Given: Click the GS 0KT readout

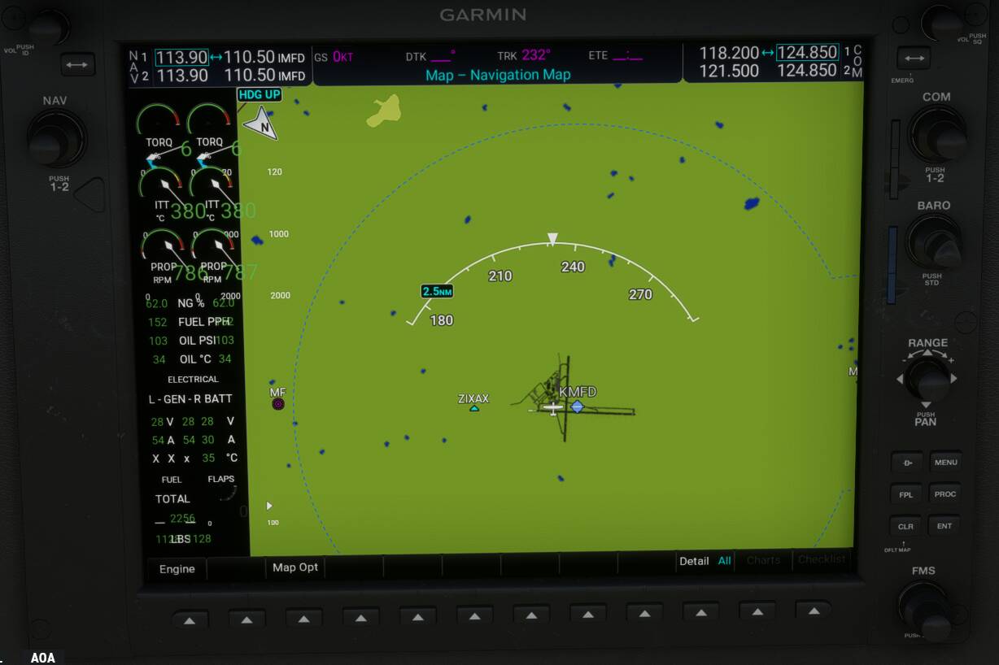Looking at the screenshot, I should coord(334,57).
